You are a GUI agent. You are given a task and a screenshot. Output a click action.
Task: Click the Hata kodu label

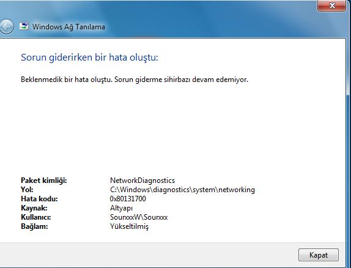point(39,199)
